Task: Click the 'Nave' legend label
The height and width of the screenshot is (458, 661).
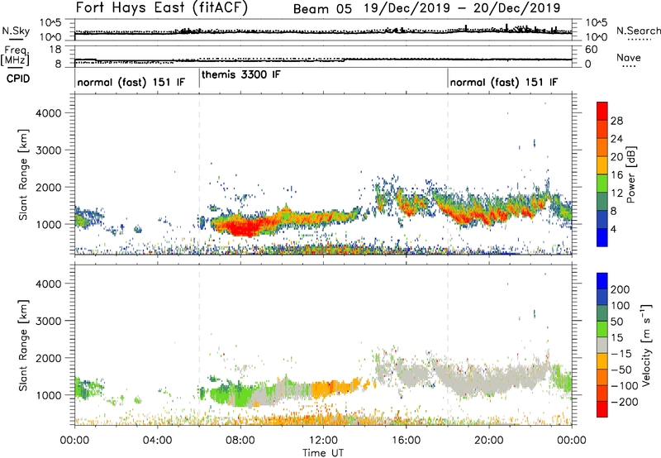Action: (629, 58)
